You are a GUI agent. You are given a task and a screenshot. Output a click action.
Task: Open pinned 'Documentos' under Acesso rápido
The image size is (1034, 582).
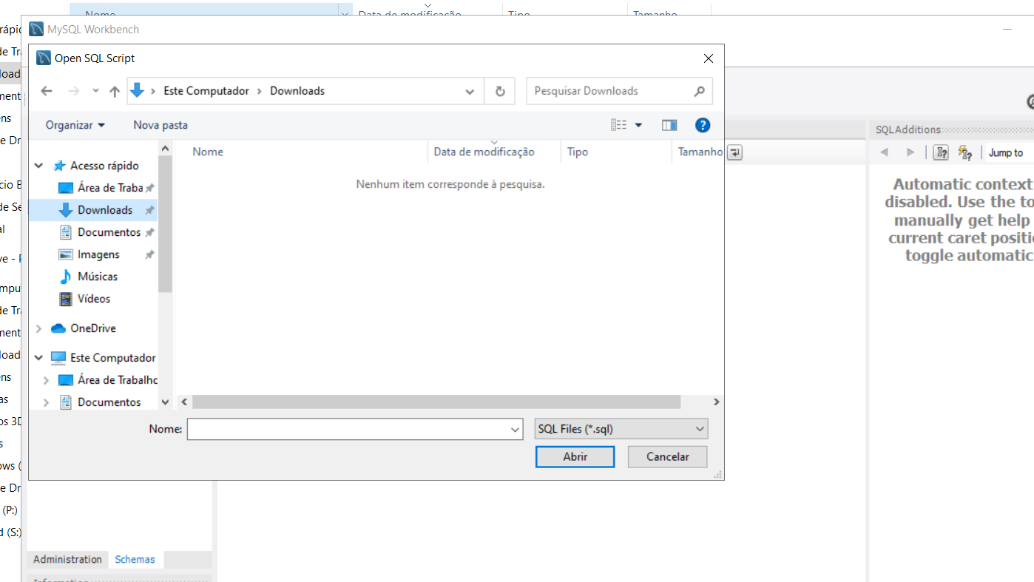coord(109,232)
